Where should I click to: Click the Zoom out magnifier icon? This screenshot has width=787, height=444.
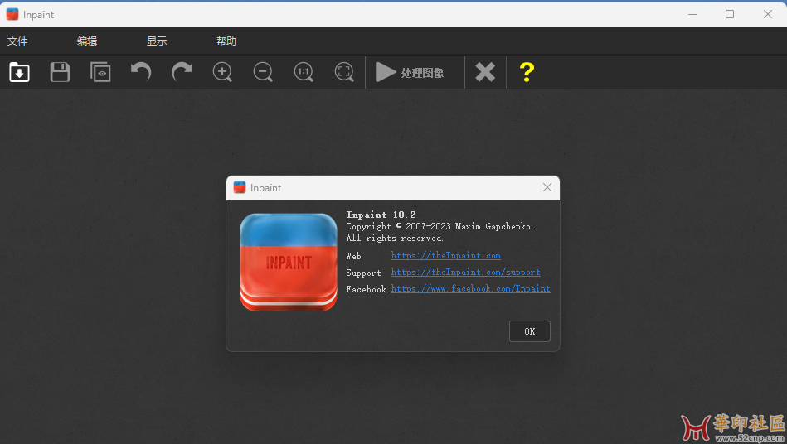click(x=263, y=72)
